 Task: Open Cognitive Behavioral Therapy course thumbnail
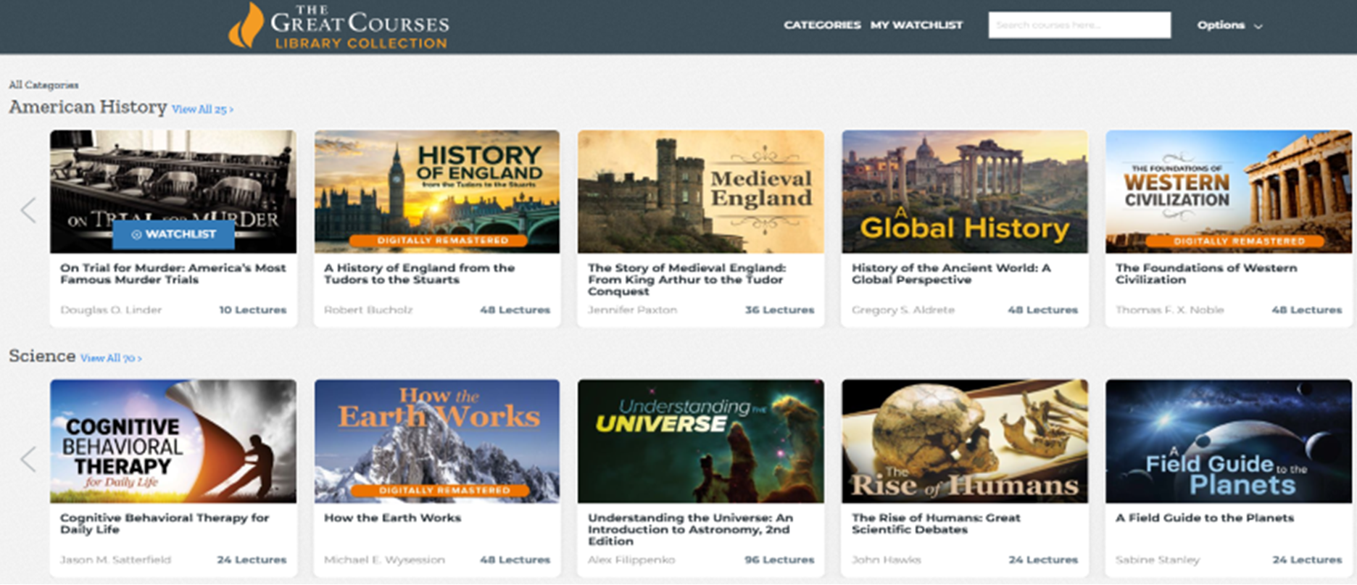tap(173, 441)
